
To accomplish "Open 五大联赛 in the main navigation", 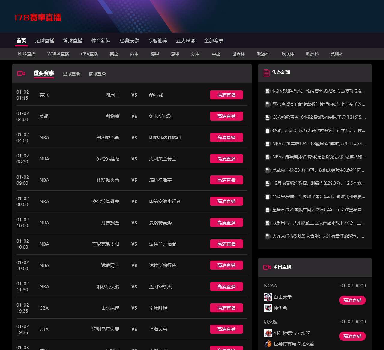I will (x=185, y=41).
